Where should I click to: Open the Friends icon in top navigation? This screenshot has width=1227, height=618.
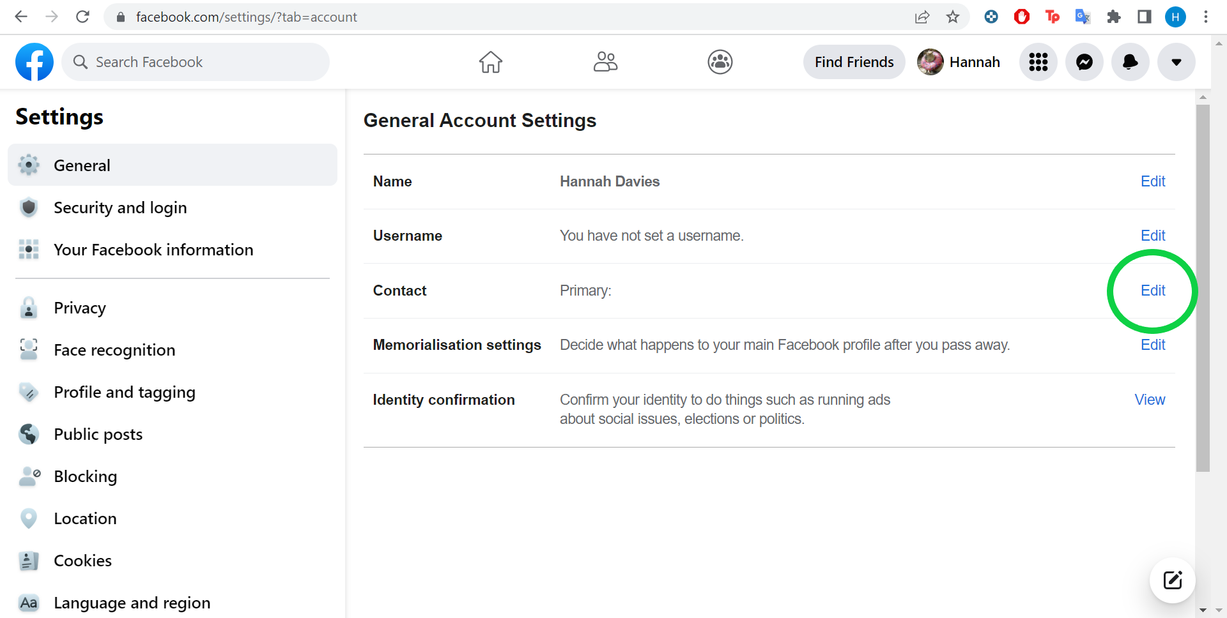point(605,62)
